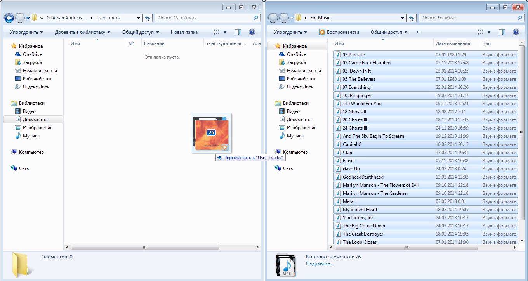
Task: Go back in the User Tracks window
Action: tap(9, 18)
